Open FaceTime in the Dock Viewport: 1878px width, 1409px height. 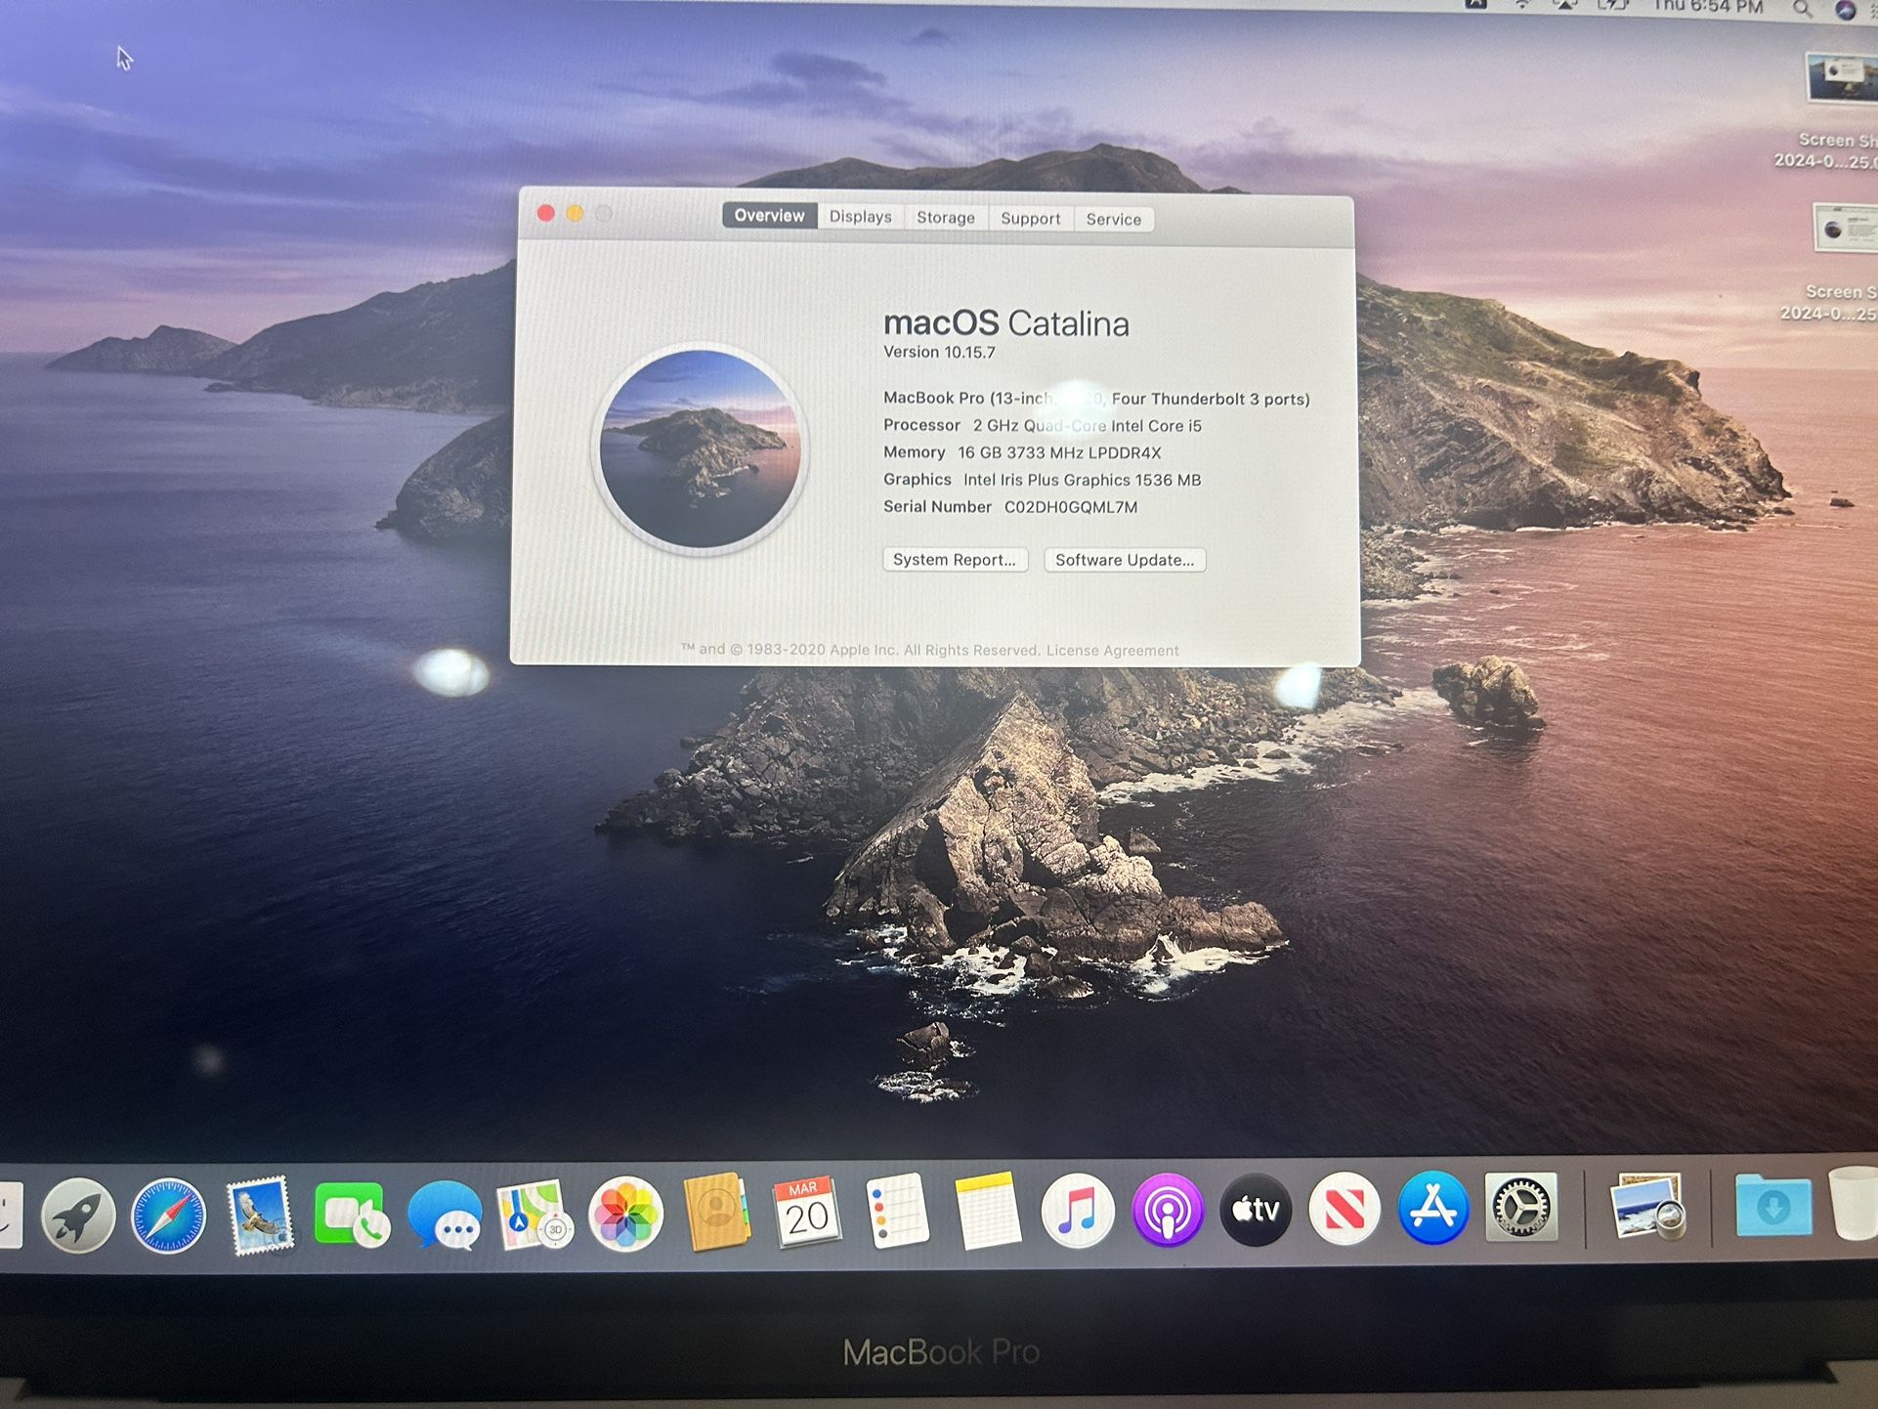click(x=351, y=1215)
